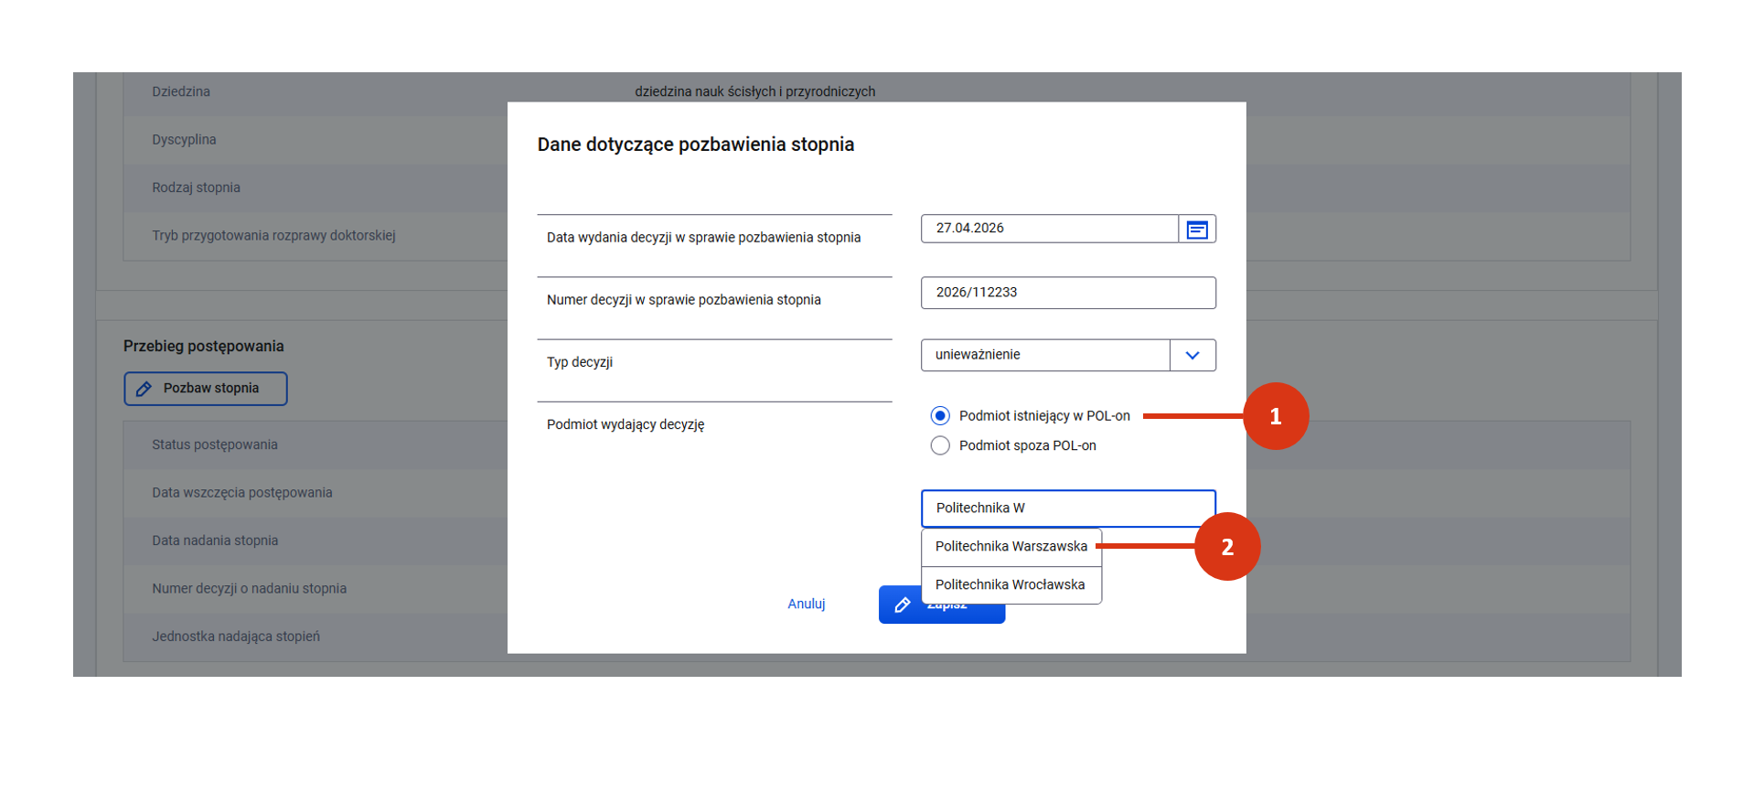Select 'Podmiot istniejący w POL-on' radio button
Image resolution: width=1754 pixels, height=803 pixels.
(940, 416)
